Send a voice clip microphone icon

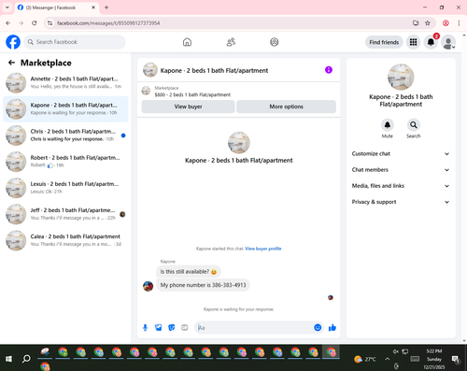(145, 327)
